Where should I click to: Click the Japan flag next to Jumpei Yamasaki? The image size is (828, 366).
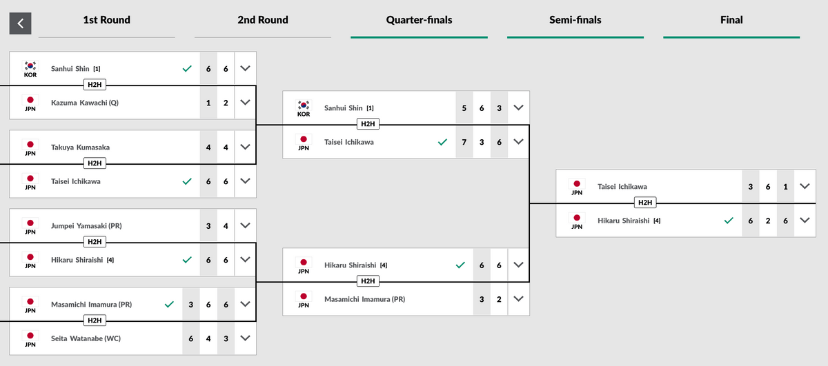30,223
